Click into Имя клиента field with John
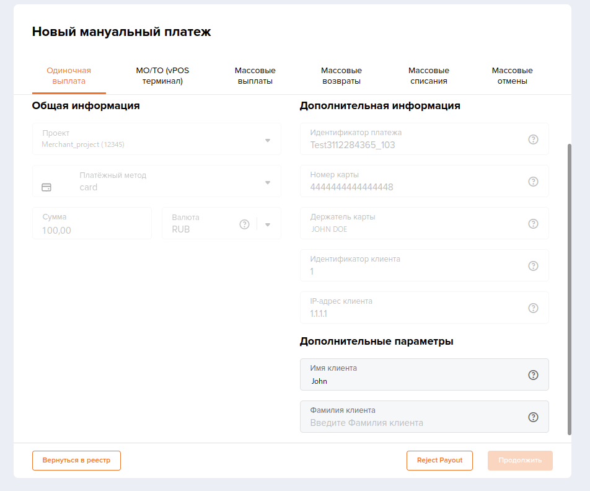Viewport: 590px width, 491px height. [424, 374]
